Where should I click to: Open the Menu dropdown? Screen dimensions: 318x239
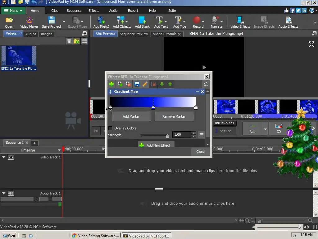[13, 11]
